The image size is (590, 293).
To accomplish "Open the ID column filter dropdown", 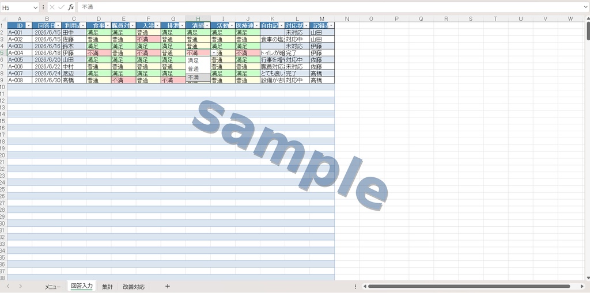I will [29, 25].
